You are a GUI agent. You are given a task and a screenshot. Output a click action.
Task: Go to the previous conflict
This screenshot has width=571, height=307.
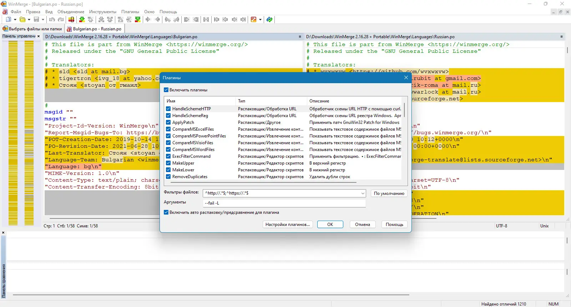pyautogui.click(x=110, y=20)
